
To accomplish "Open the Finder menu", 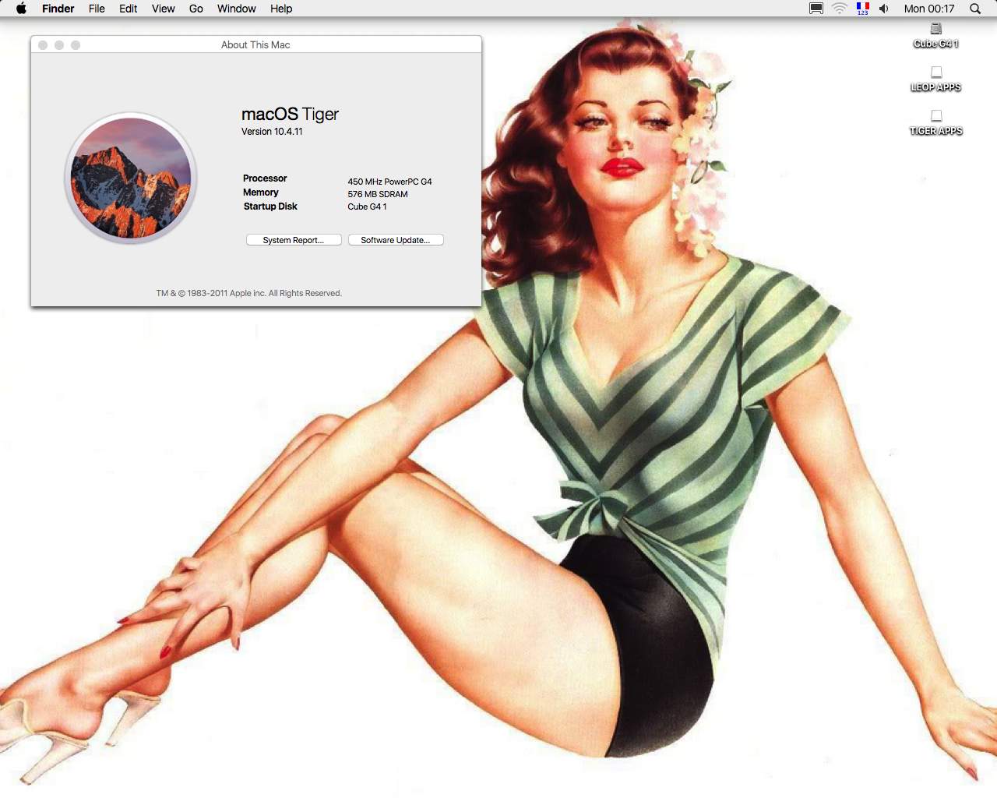I will 58,9.
